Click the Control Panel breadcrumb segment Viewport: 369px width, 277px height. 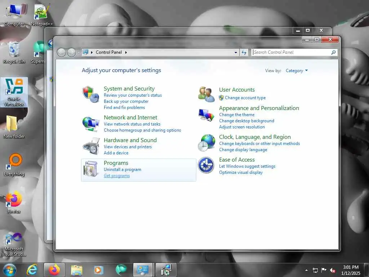(x=109, y=52)
